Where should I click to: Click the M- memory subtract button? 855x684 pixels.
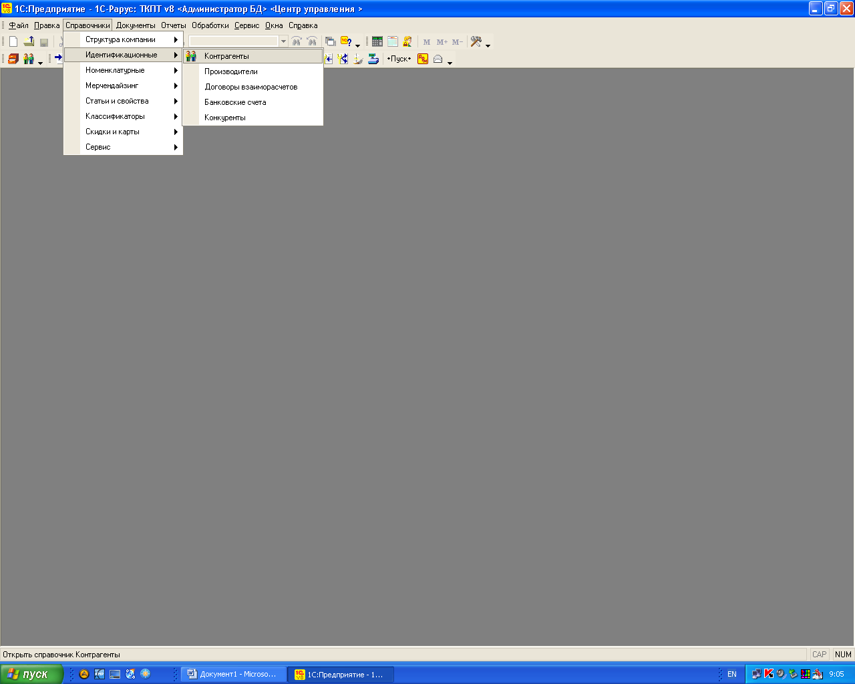(x=458, y=42)
